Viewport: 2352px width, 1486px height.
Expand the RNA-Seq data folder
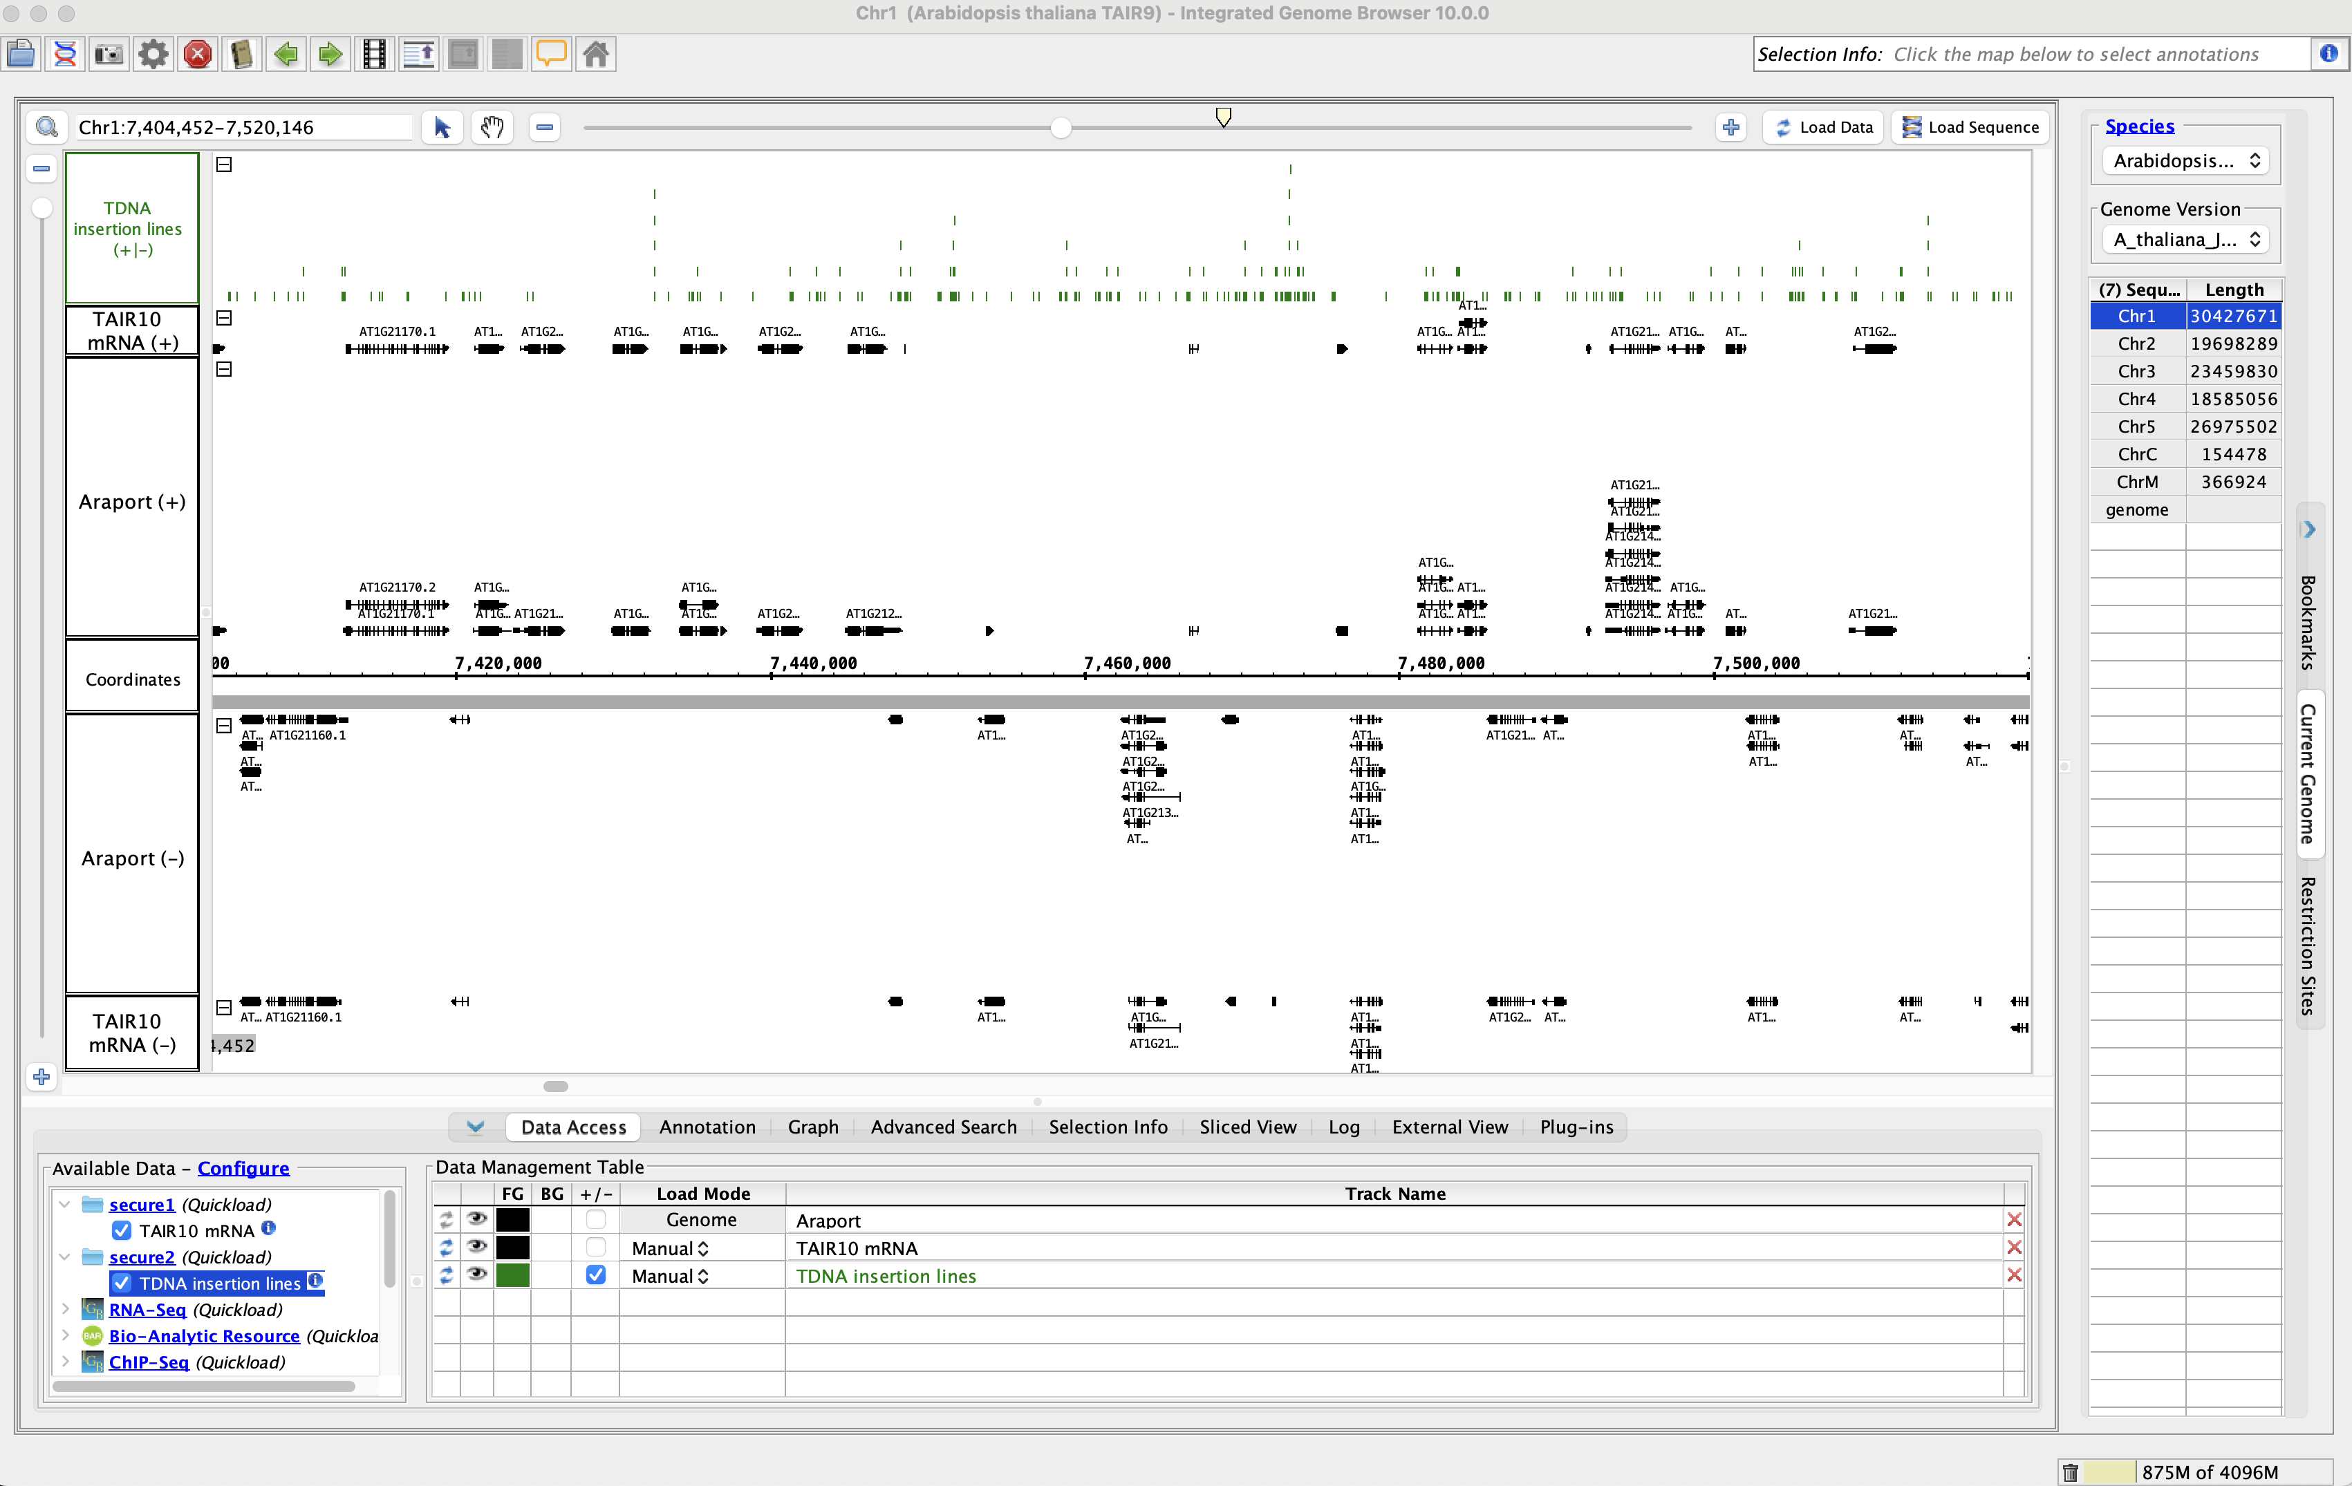click(66, 1309)
